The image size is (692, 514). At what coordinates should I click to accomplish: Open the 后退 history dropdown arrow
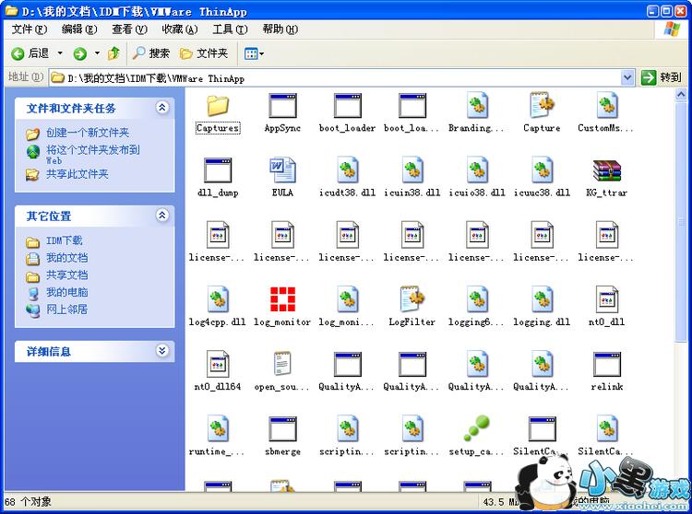tap(60, 53)
